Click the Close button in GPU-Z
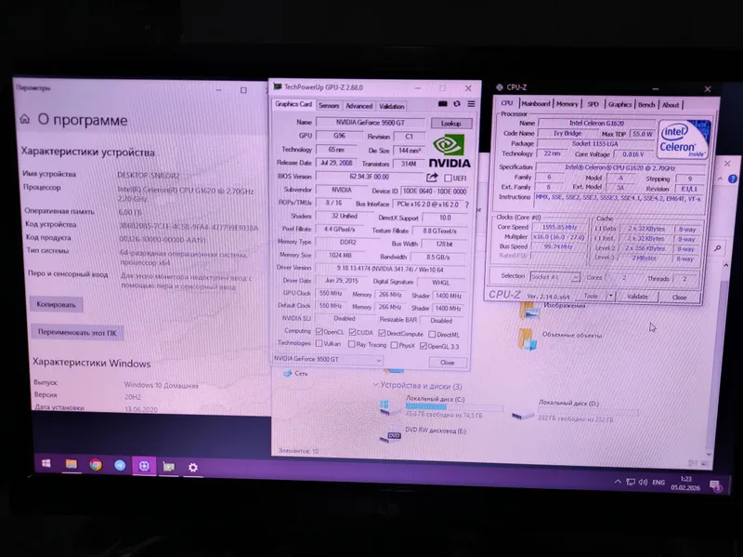Image resolution: width=743 pixels, height=557 pixels. 447,363
